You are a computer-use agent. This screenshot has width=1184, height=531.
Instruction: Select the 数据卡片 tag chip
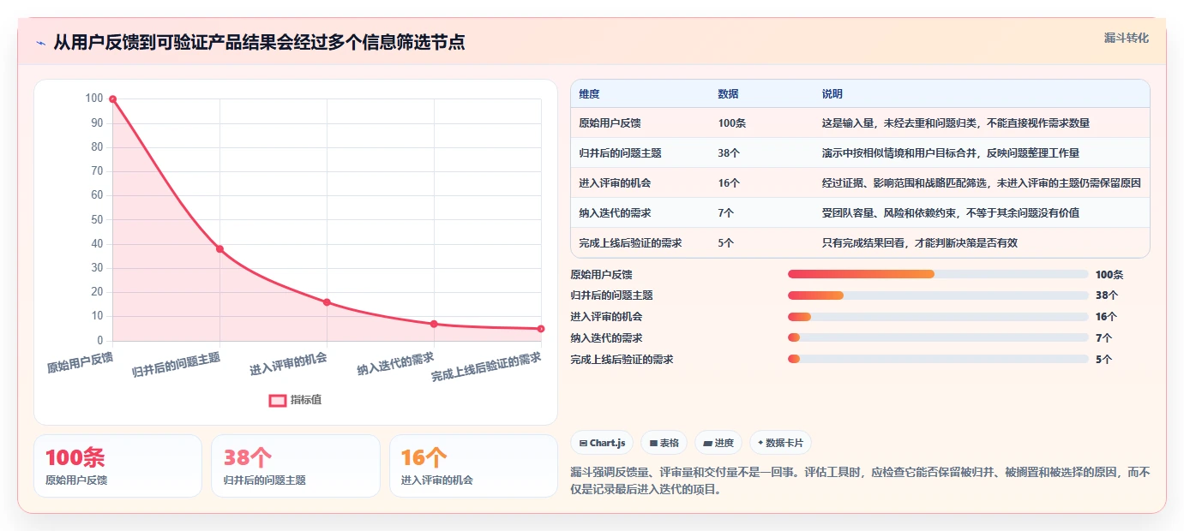pos(780,443)
